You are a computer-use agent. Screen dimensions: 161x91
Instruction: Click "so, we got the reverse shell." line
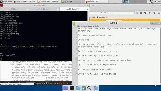pos(95,69)
